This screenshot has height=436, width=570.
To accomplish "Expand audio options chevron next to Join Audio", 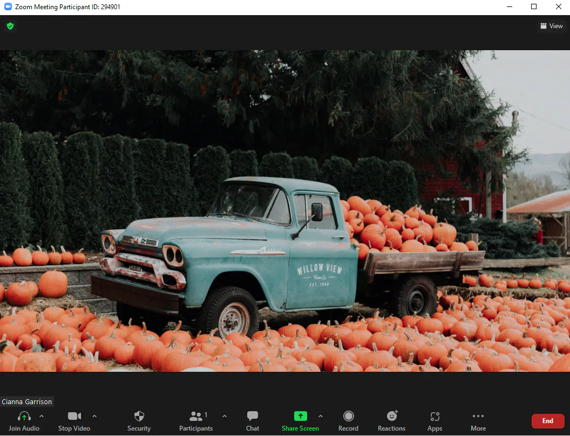I will click(42, 416).
